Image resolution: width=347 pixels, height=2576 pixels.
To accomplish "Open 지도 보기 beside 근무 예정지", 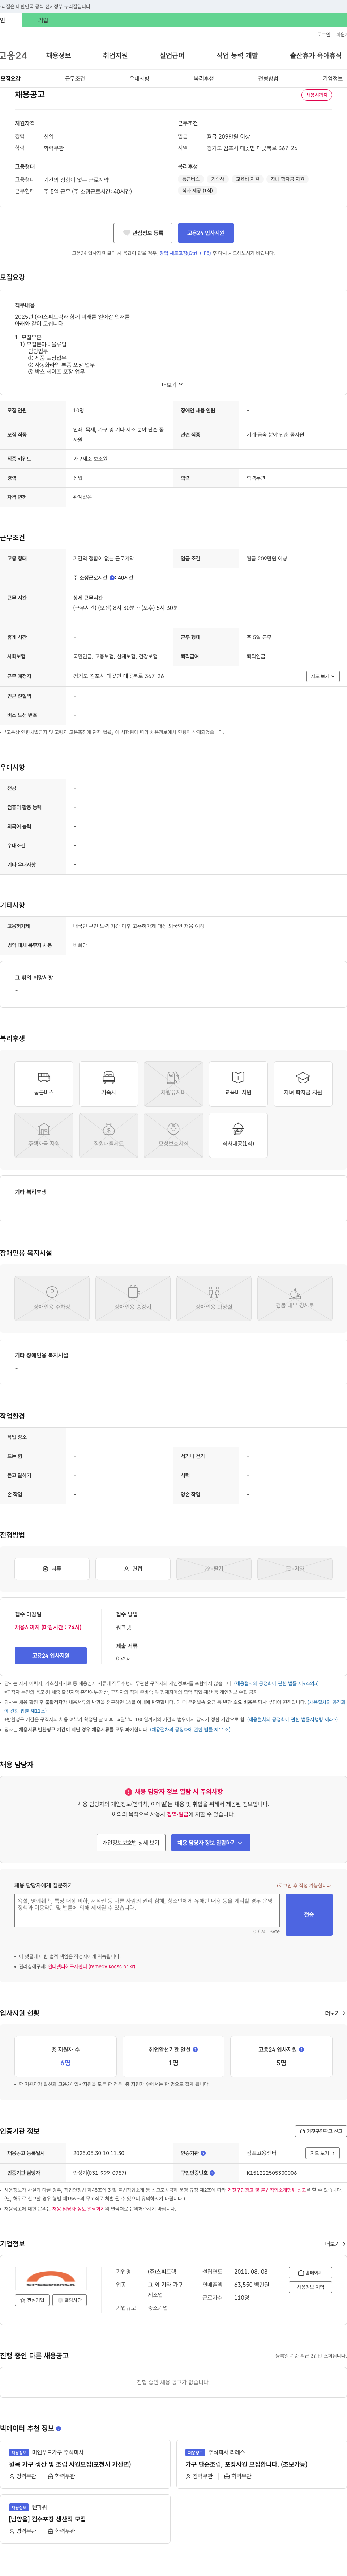I will pyautogui.click(x=323, y=676).
